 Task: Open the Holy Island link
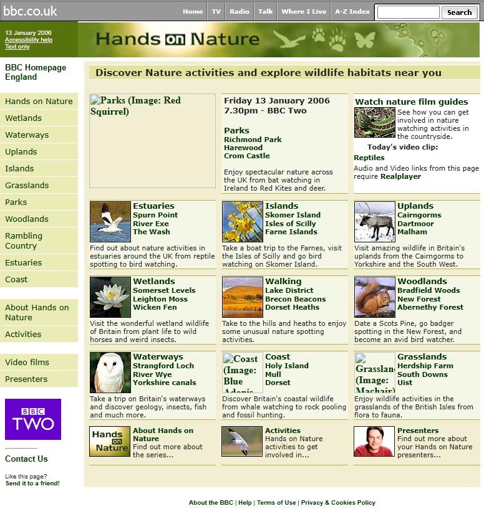287,366
